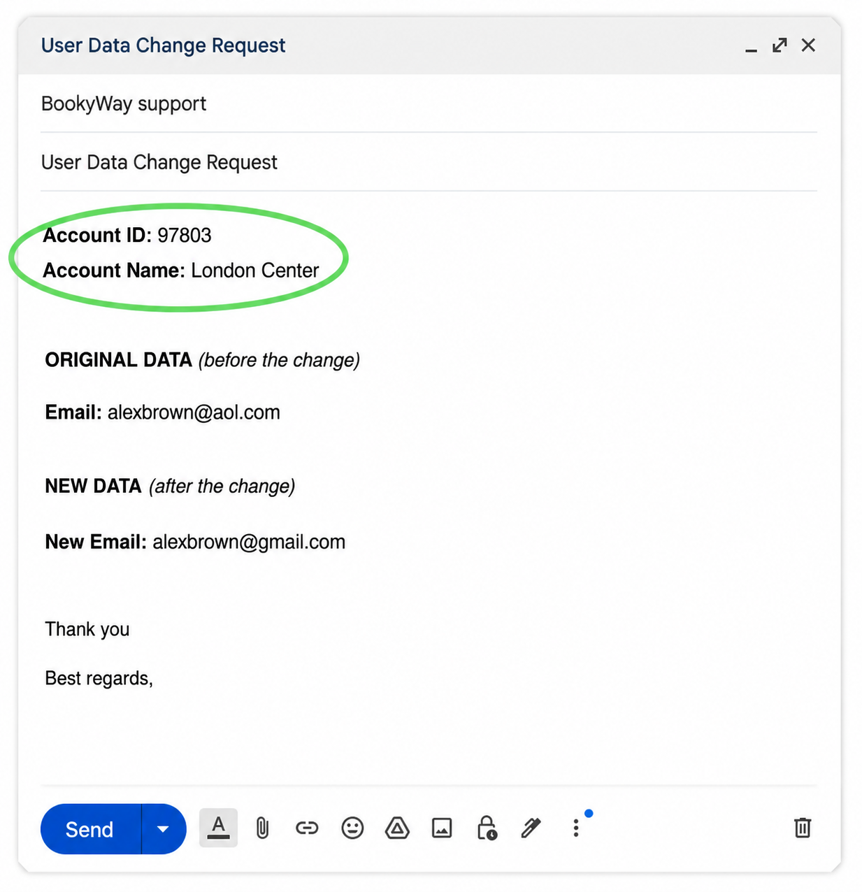Click the original email alexbrown@aol.com
862x892 pixels.
[x=194, y=412]
